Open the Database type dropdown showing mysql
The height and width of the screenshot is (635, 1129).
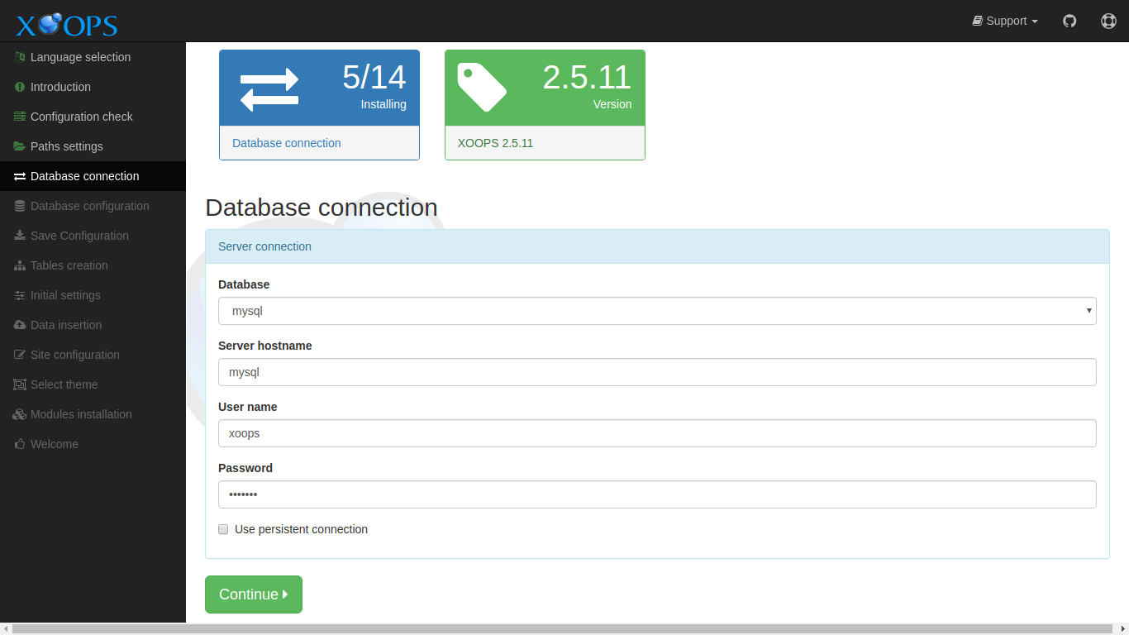tap(656, 311)
